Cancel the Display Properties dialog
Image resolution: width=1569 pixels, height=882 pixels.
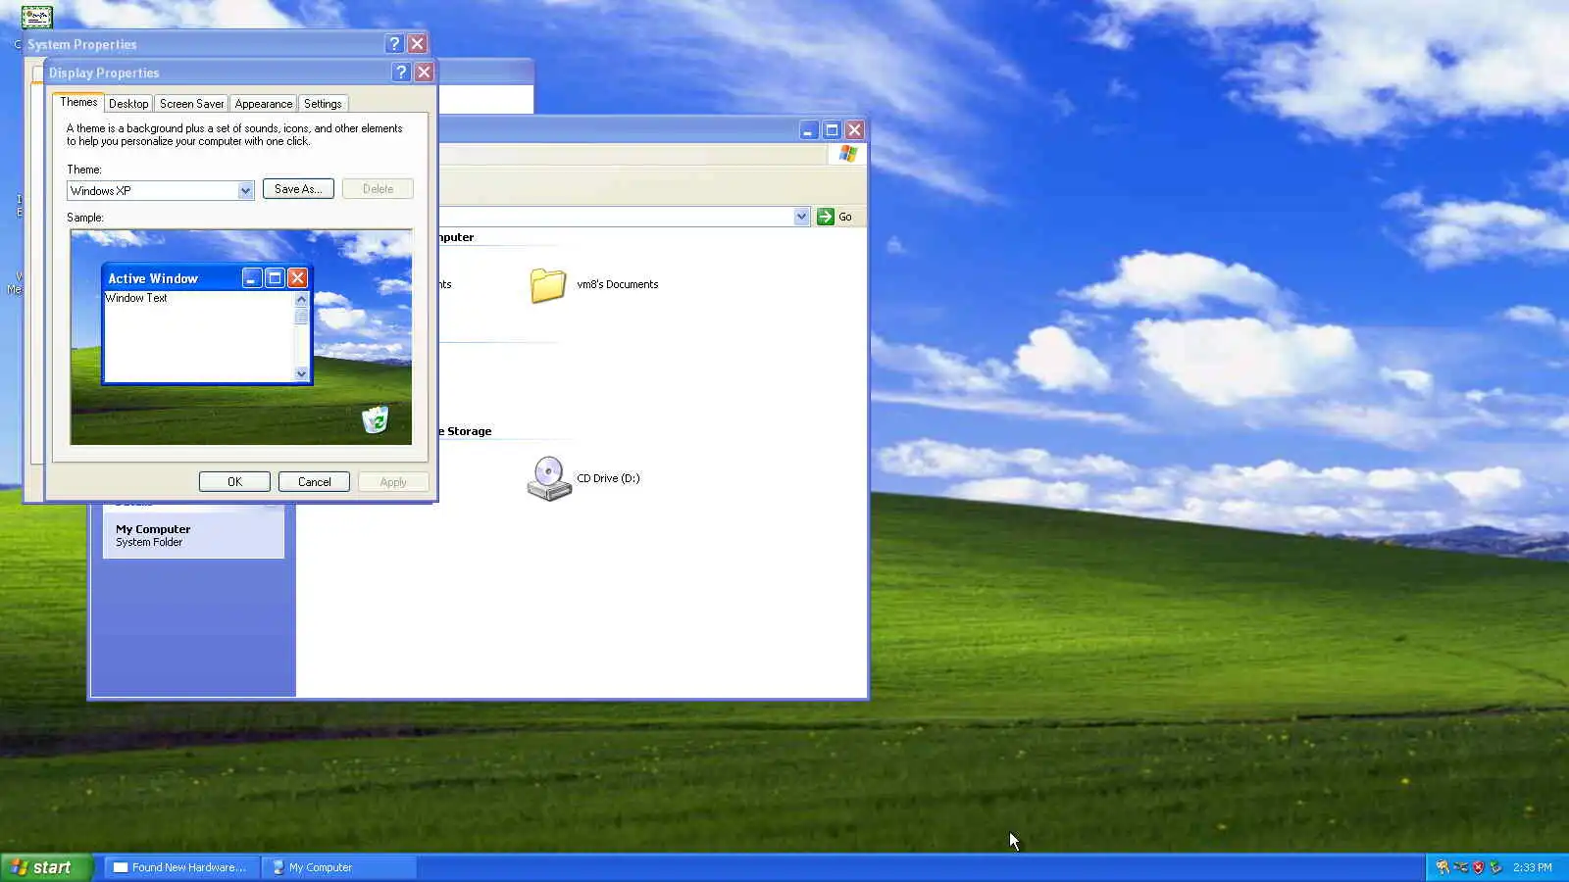pyautogui.click(x=314, y=482)
